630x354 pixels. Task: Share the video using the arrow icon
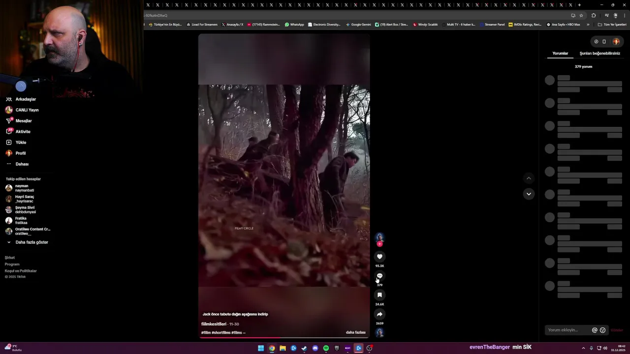(379, 314)
